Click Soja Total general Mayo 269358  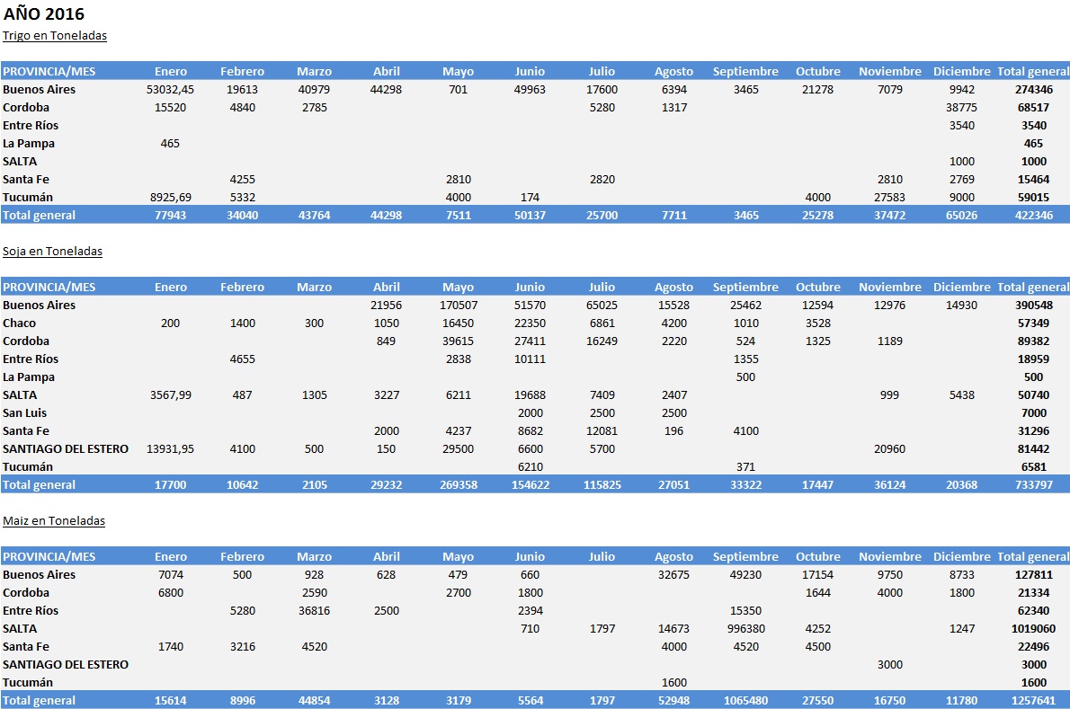tap(459, 484)
